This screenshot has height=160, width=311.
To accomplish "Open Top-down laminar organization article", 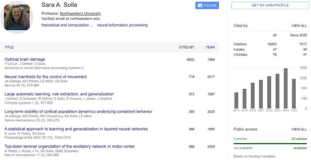I will [x=69, y=146].
